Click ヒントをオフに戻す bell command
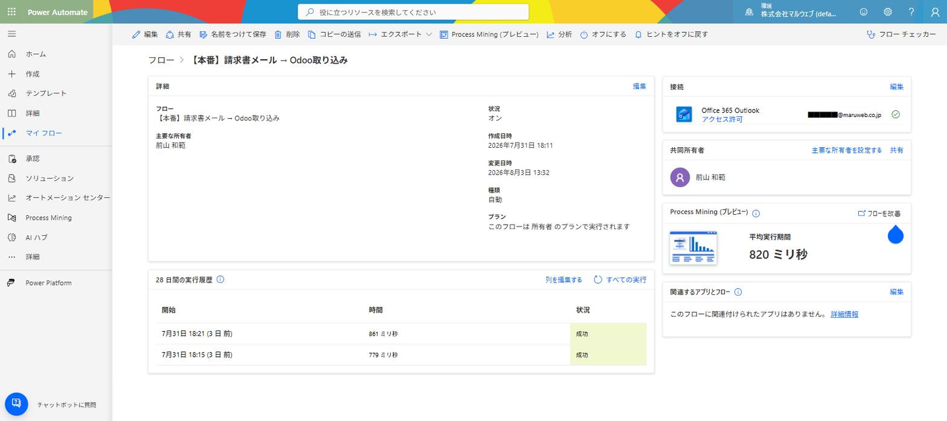Screen dimensions: 947x421 coord(671,34)
